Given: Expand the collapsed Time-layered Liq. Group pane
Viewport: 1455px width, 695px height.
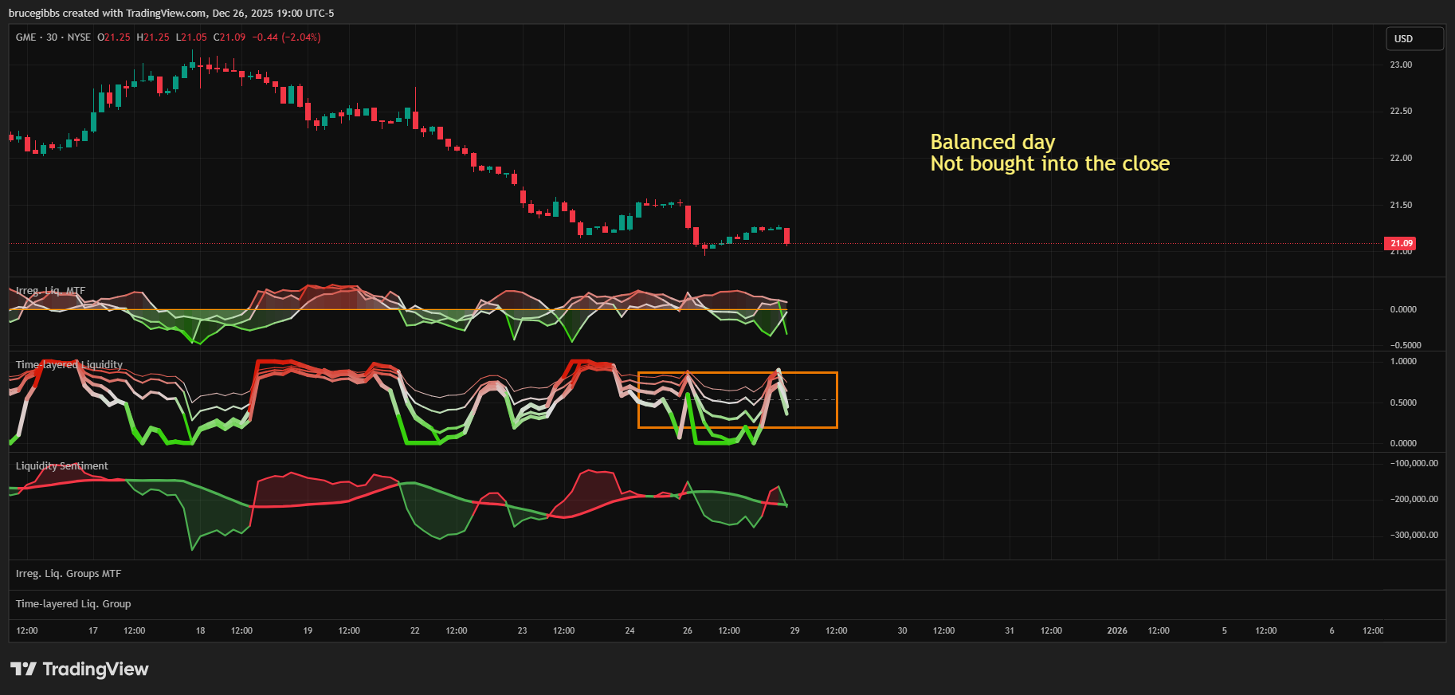Looking at the screenshot, I should pyautogui.click(x=73, y=604).
